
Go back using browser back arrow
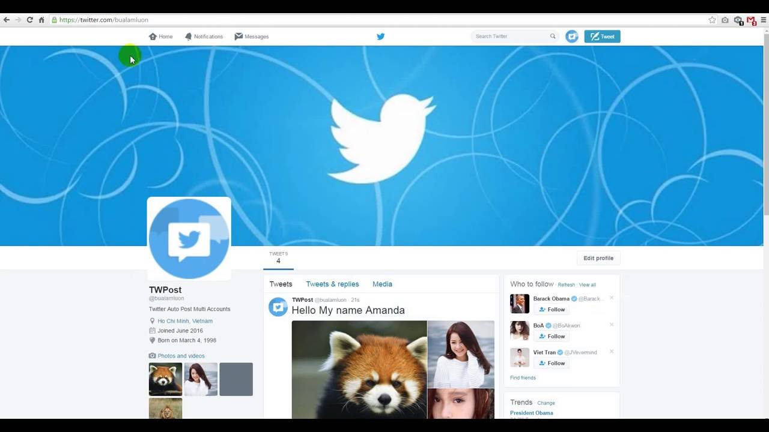tap(7, 20)
